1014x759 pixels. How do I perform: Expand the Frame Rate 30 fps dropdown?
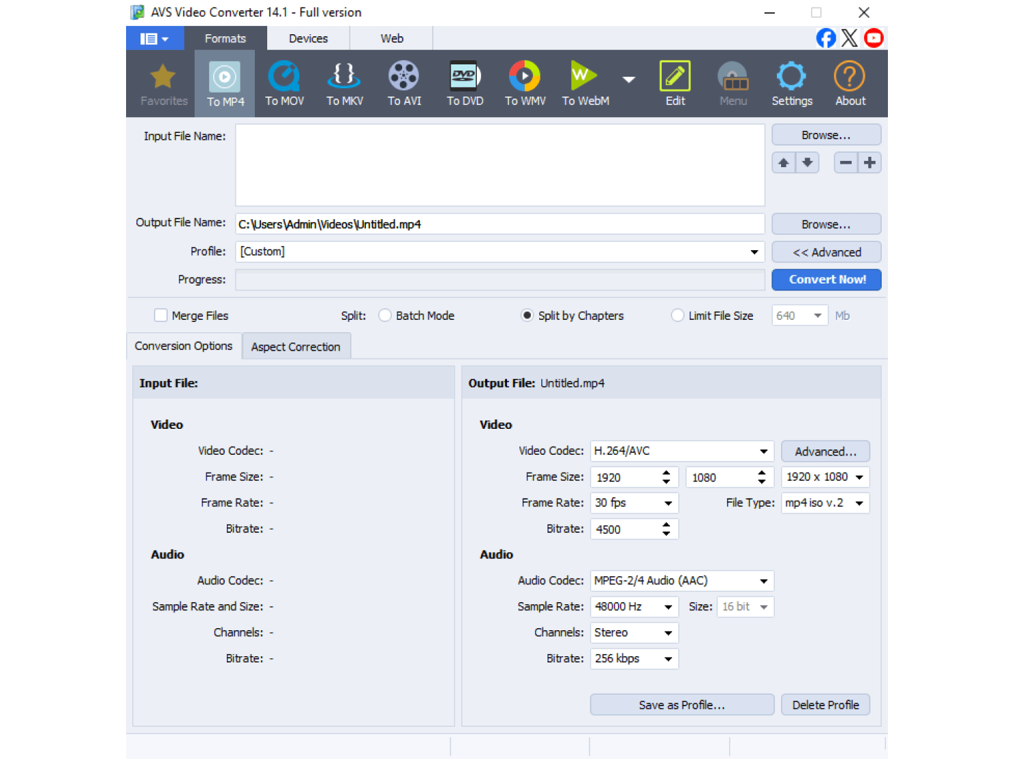click(668, 503)
